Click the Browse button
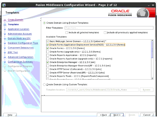 click(x=147, y=90)
